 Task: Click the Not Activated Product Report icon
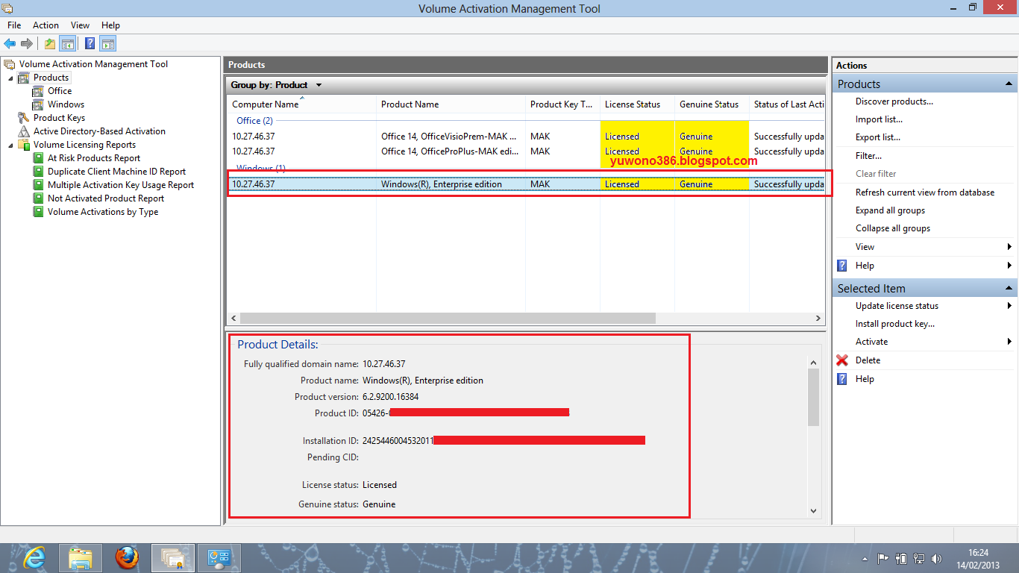tap(38, 198)
